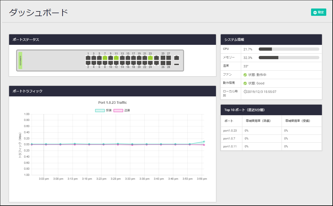Open the 設定 settings button
This screenshot has height=206, width=333.
(x=318, y=12)
